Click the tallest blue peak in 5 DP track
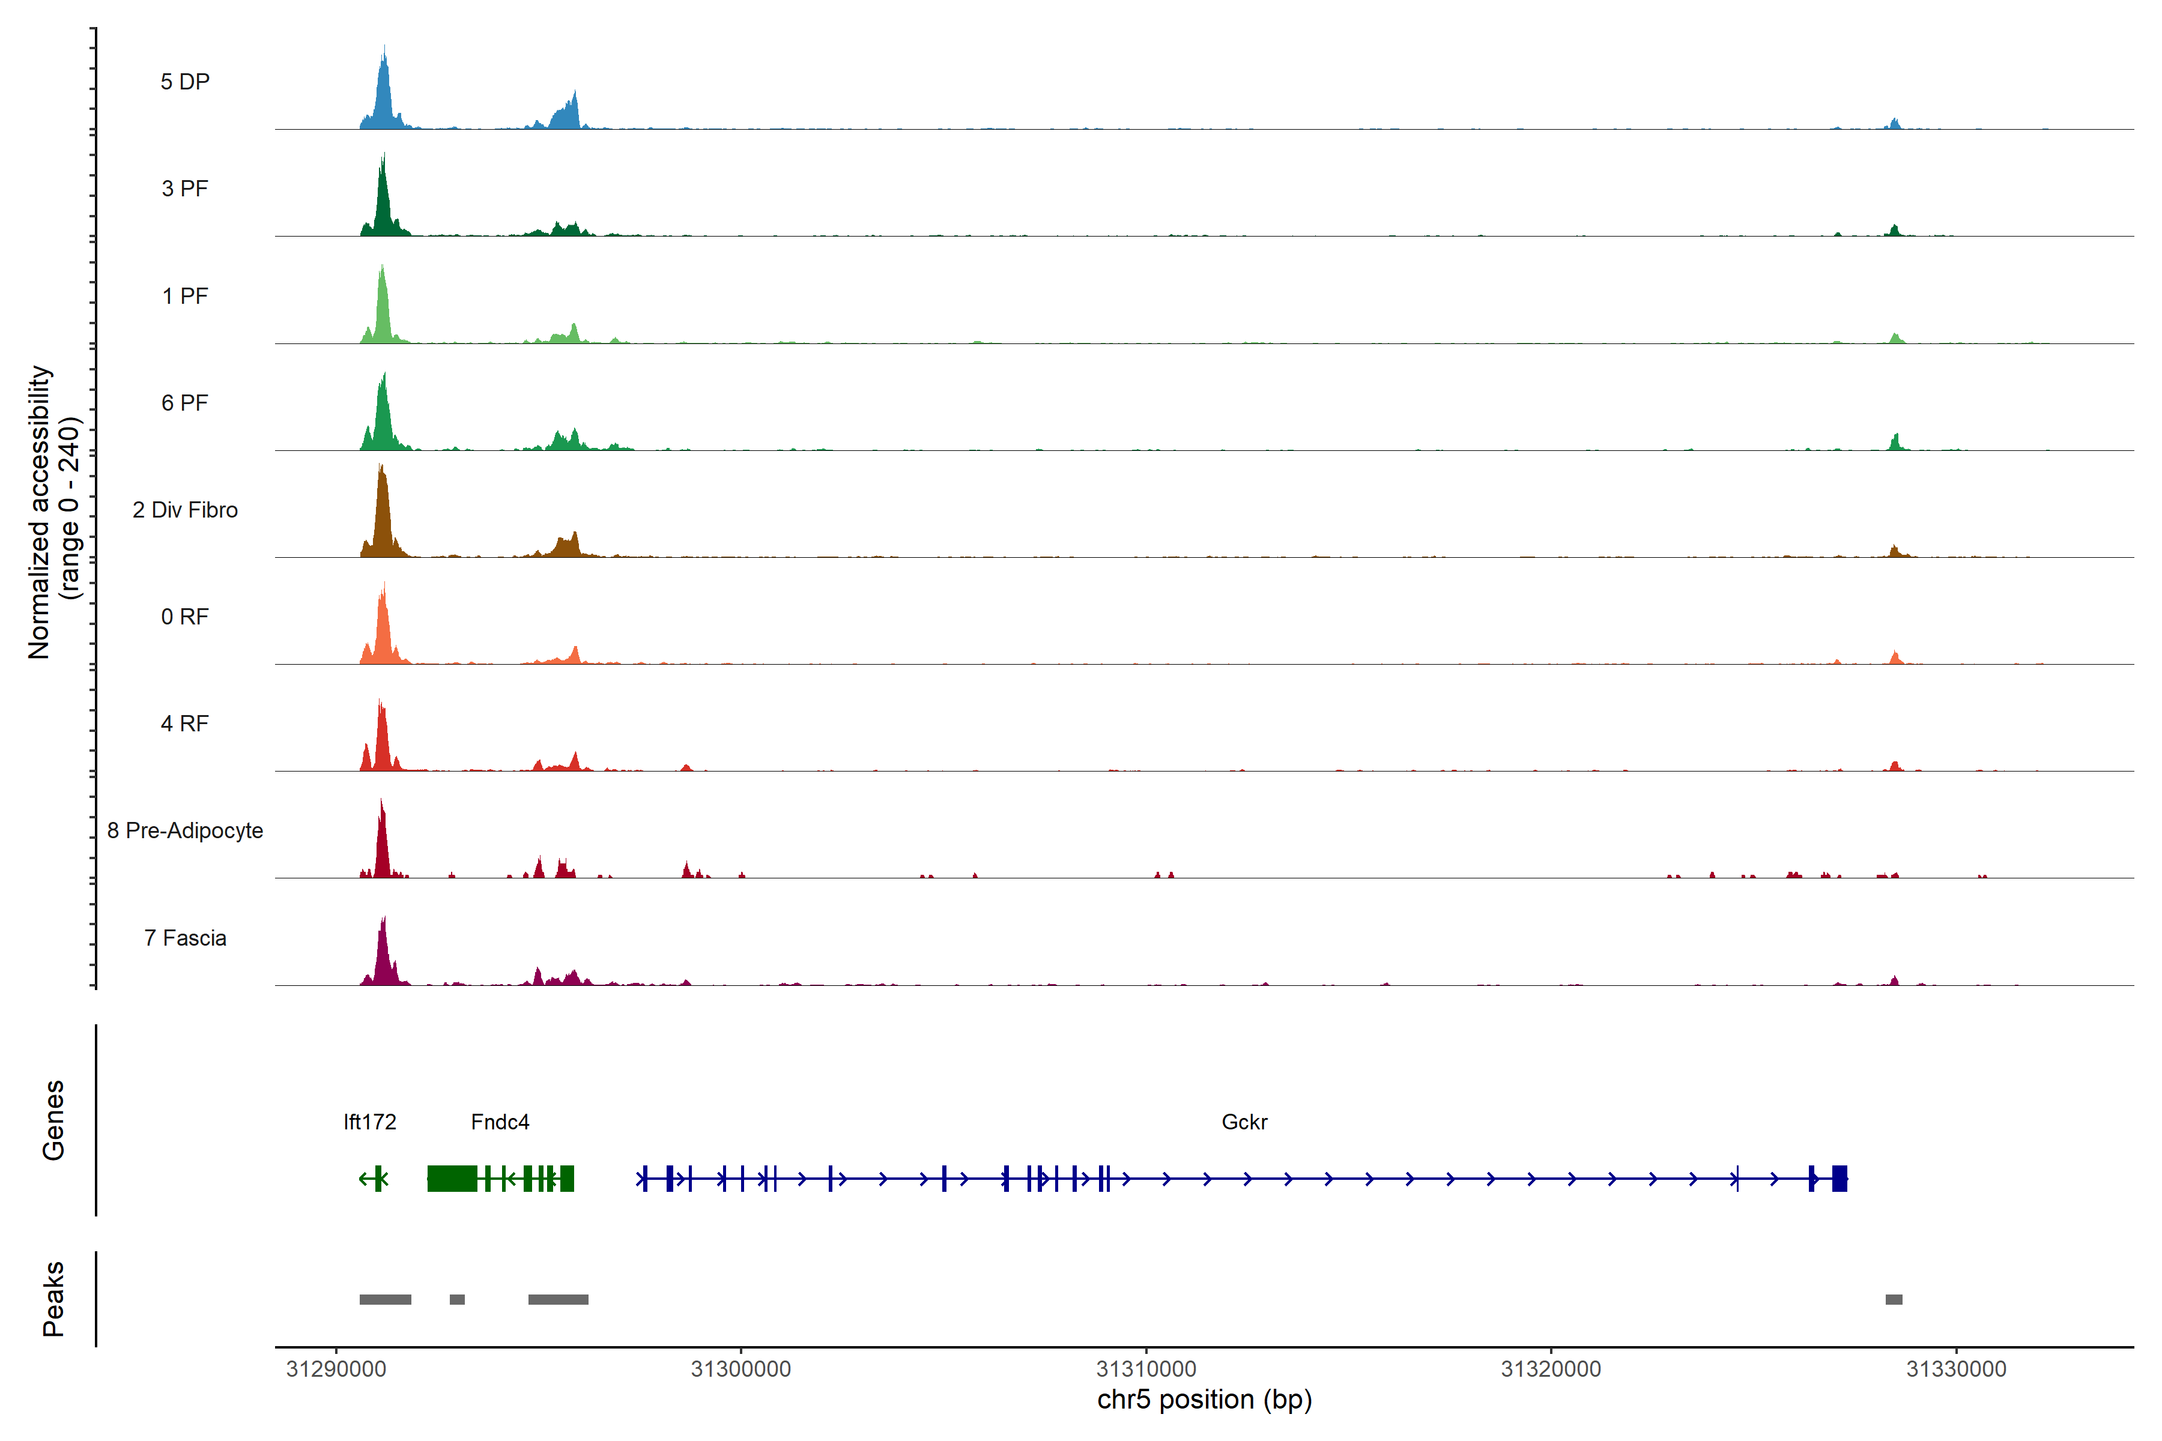 point(384,92)
